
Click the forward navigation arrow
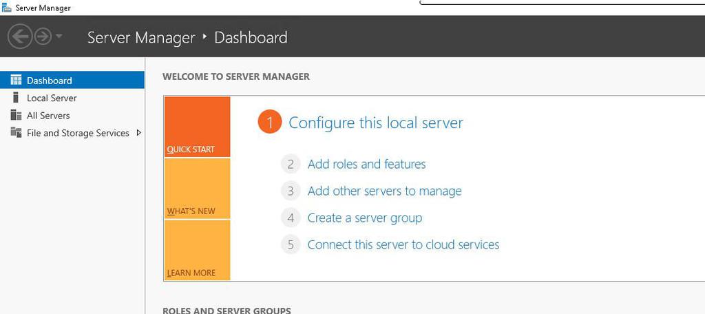click(x=43, y=36)
